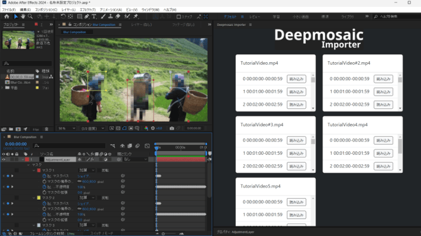Import first segment of TutorialVideo.mp4
The width and height of the screenshot is (421, 236).
[x=296, y=79]
